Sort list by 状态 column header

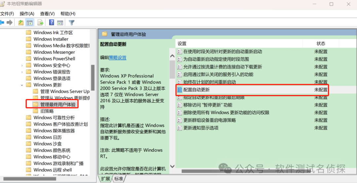pos(321,44)
